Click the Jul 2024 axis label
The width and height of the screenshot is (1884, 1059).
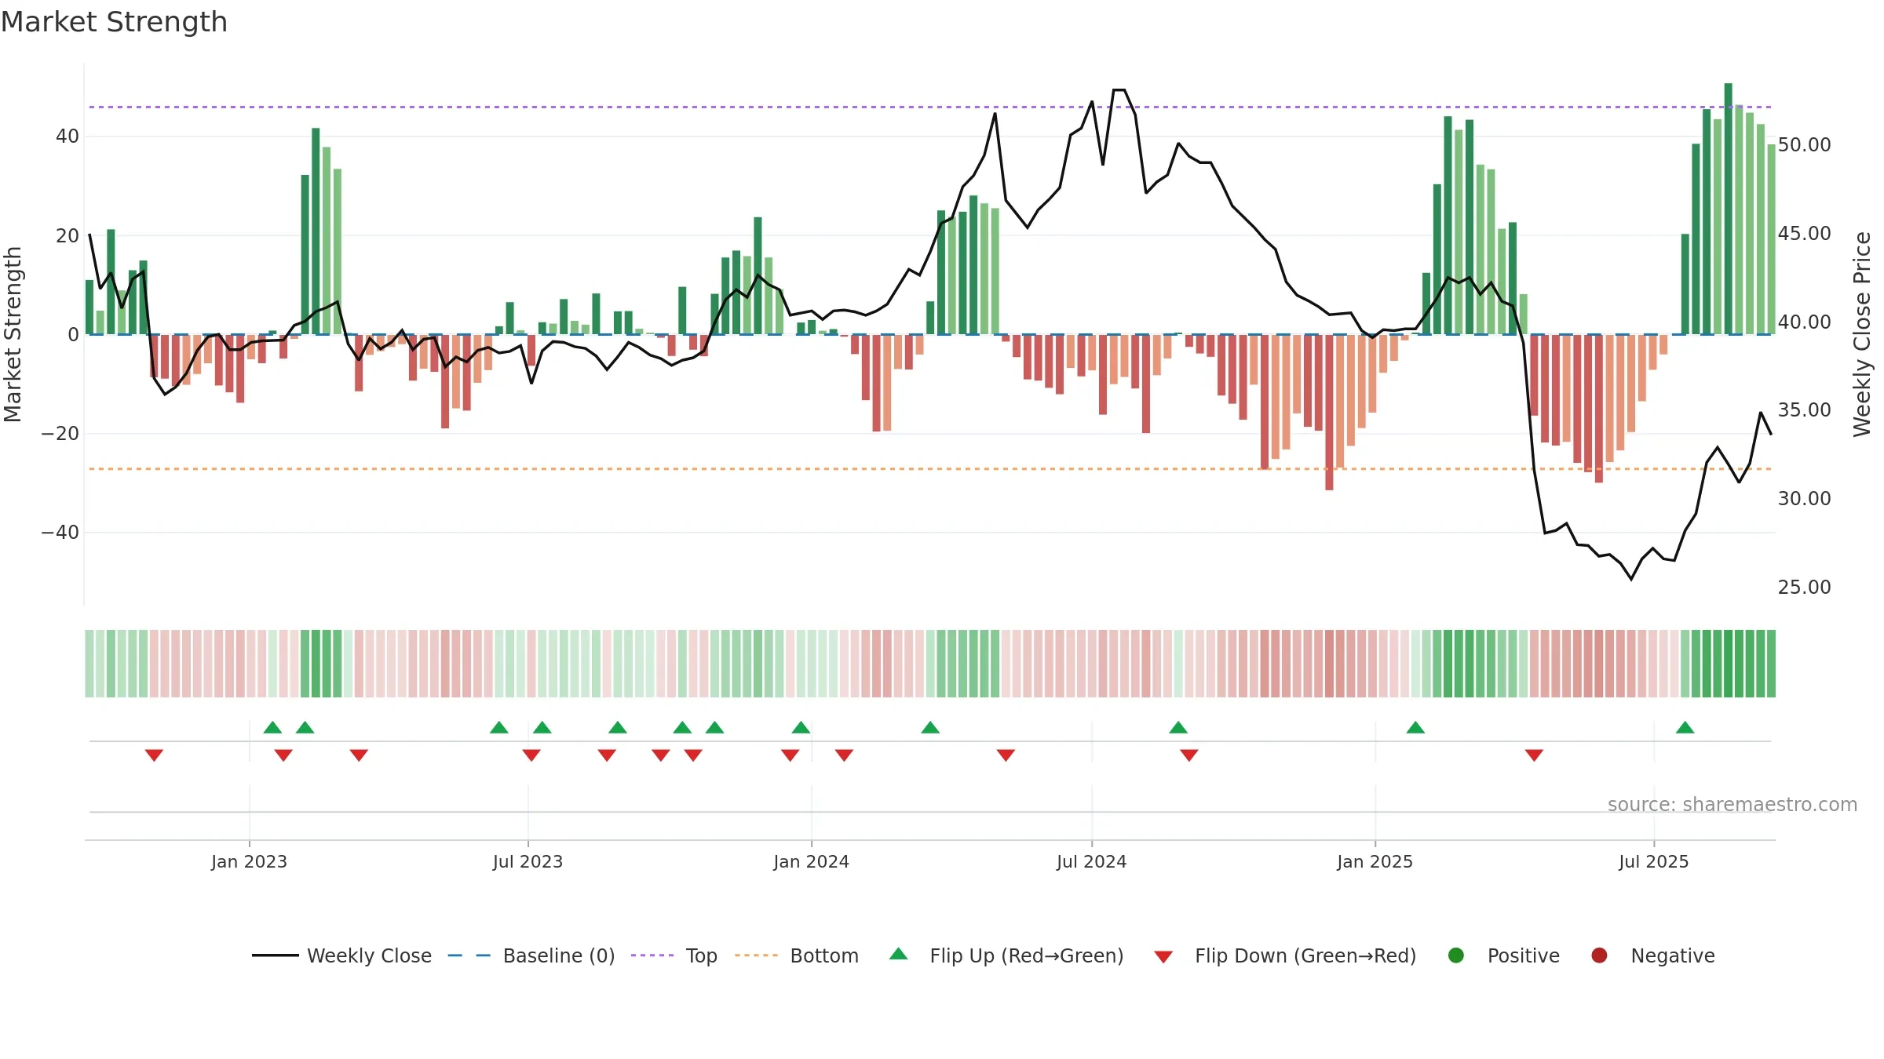tap(1091, 861)
